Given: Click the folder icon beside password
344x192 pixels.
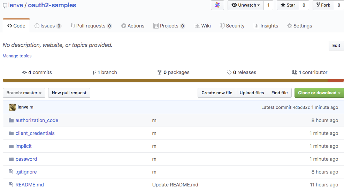Looking at the screenshot, I should point(11,159).
